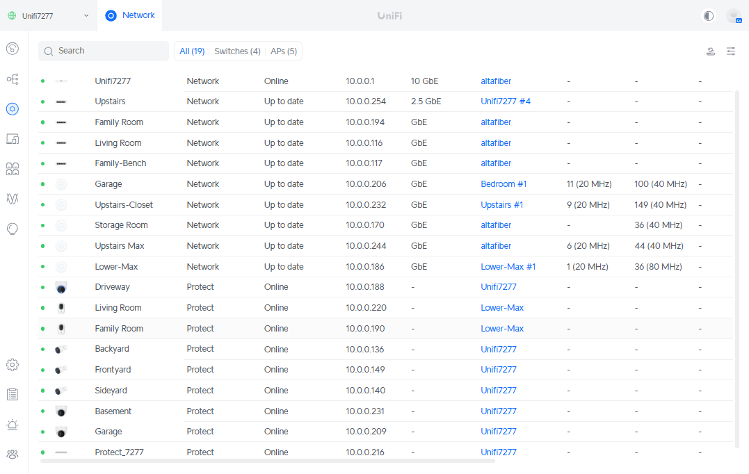Click the 11 (20 MHz) channel value

(589, 183)
